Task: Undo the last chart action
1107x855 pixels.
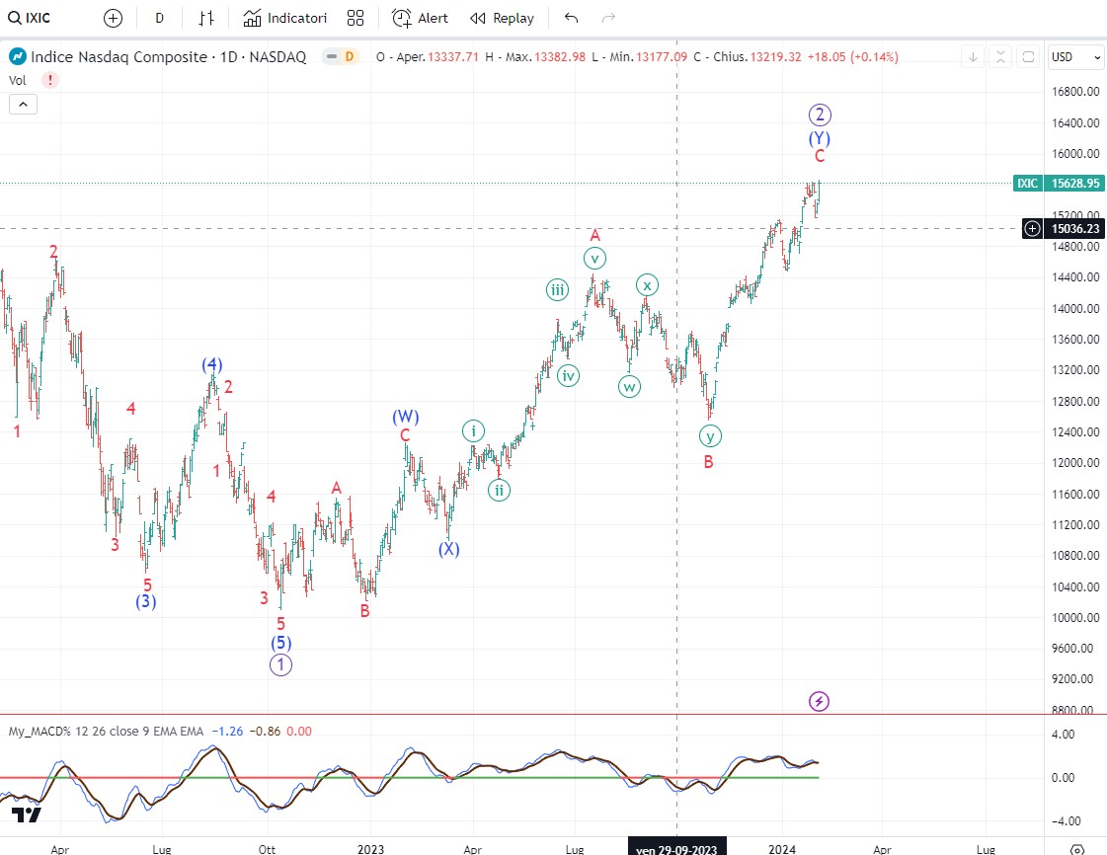Action: [571, 18]
